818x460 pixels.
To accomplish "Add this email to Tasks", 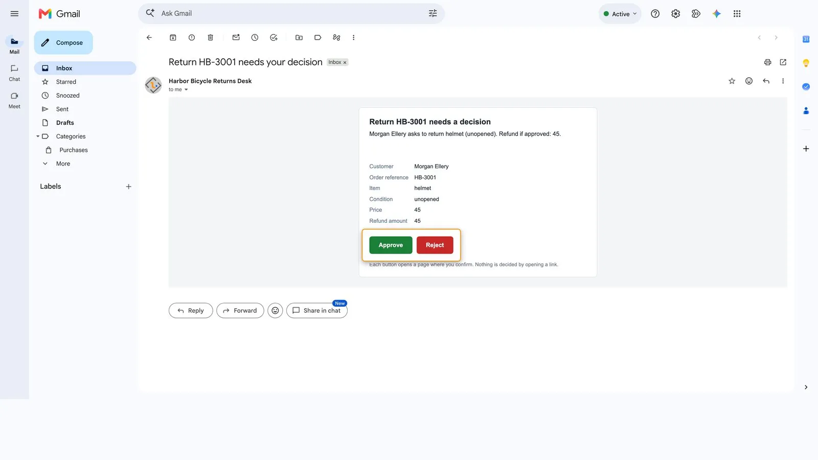I will click(274, 37).
